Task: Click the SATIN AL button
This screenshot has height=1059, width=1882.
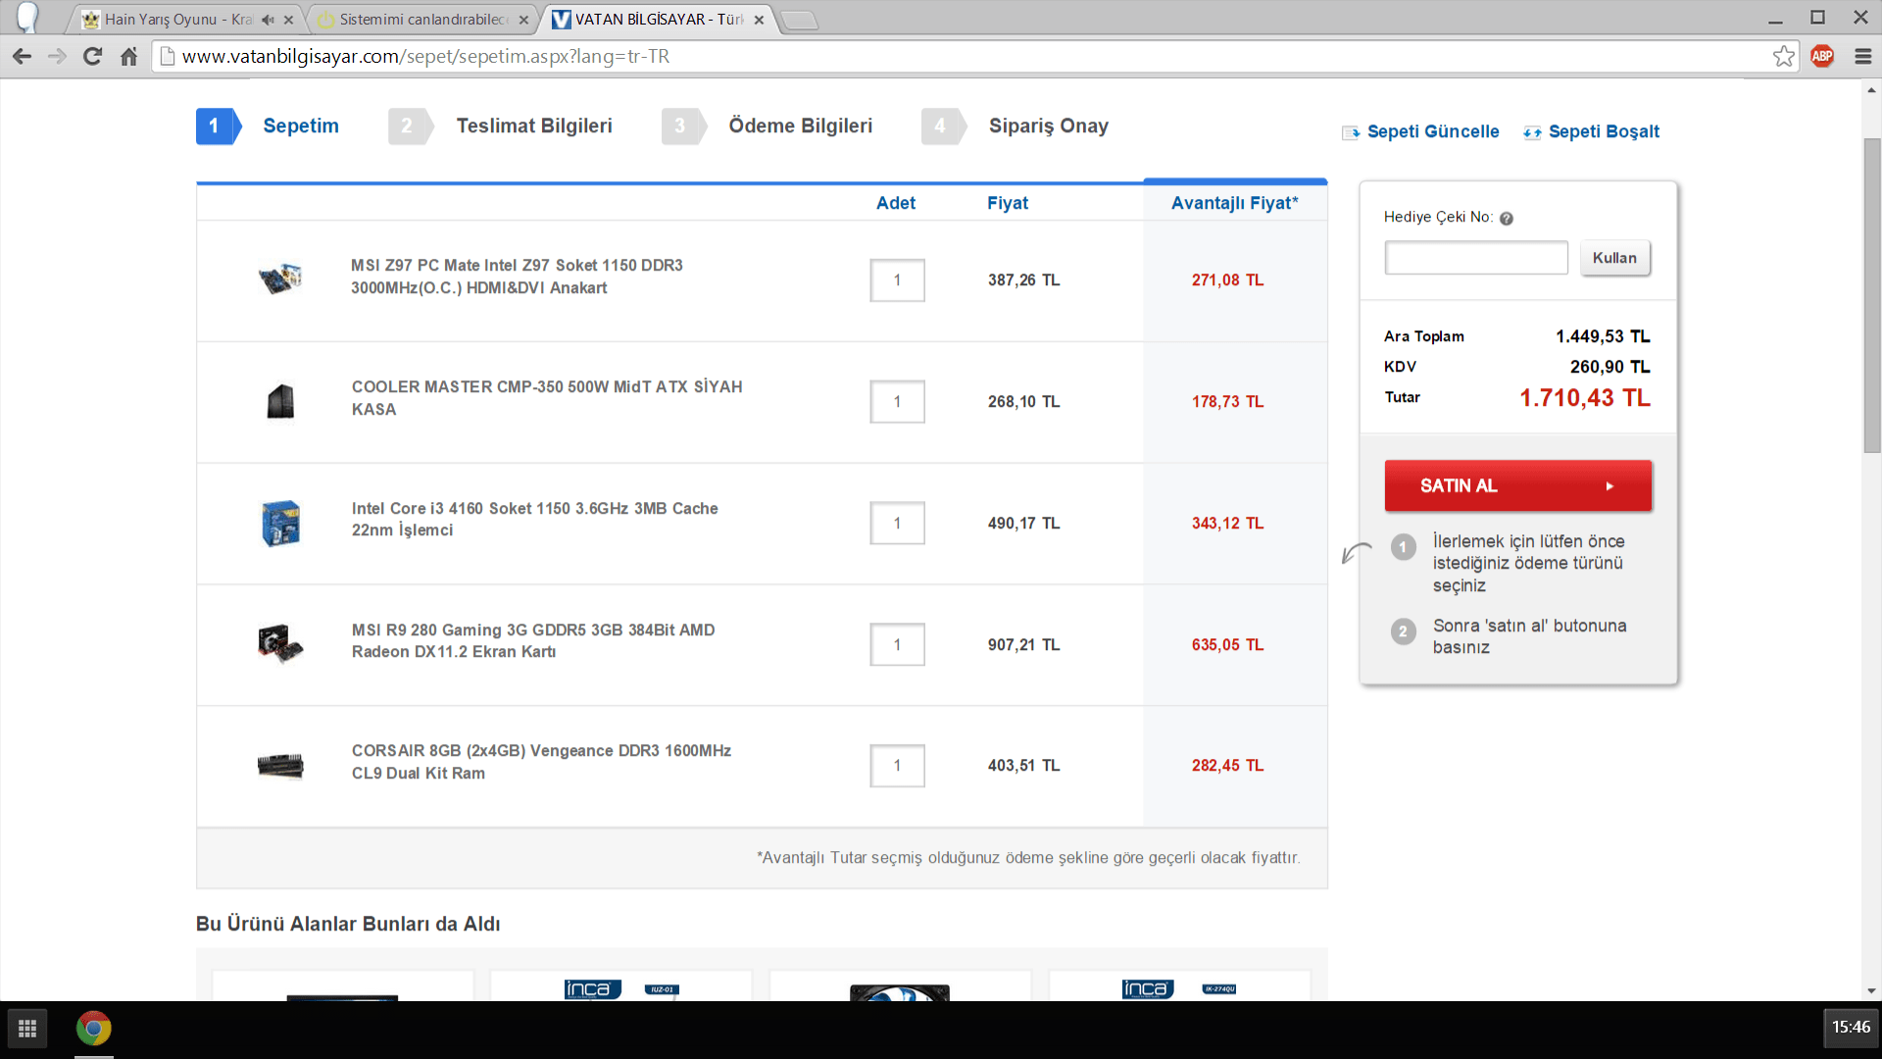Action: click(x=1517, y=486)
